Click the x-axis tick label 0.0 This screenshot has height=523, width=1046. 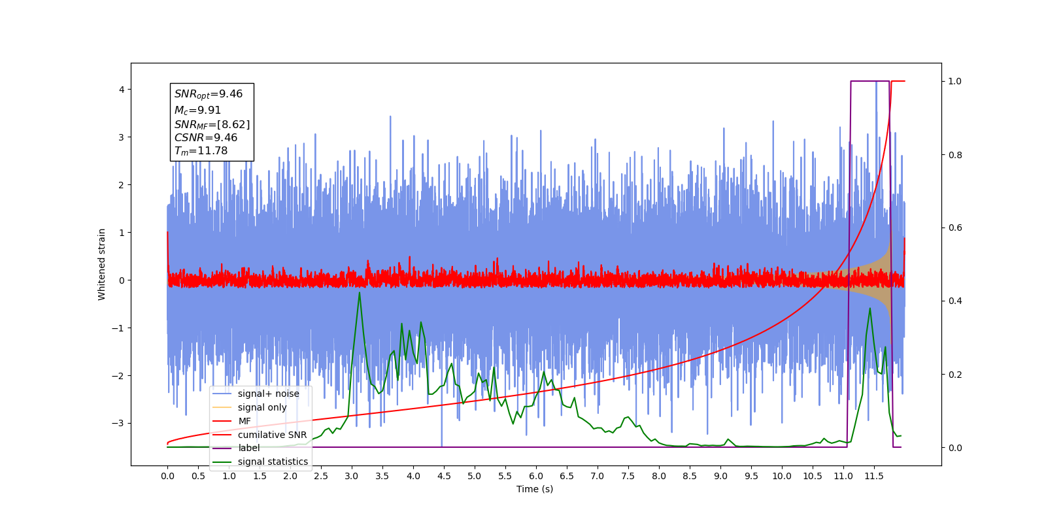tap(167, 476)
